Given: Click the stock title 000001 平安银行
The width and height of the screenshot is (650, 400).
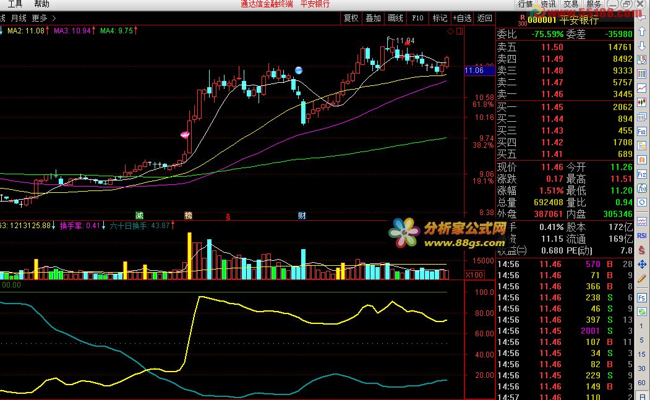Looking at the screenshot, I should [x=563, y=20].
